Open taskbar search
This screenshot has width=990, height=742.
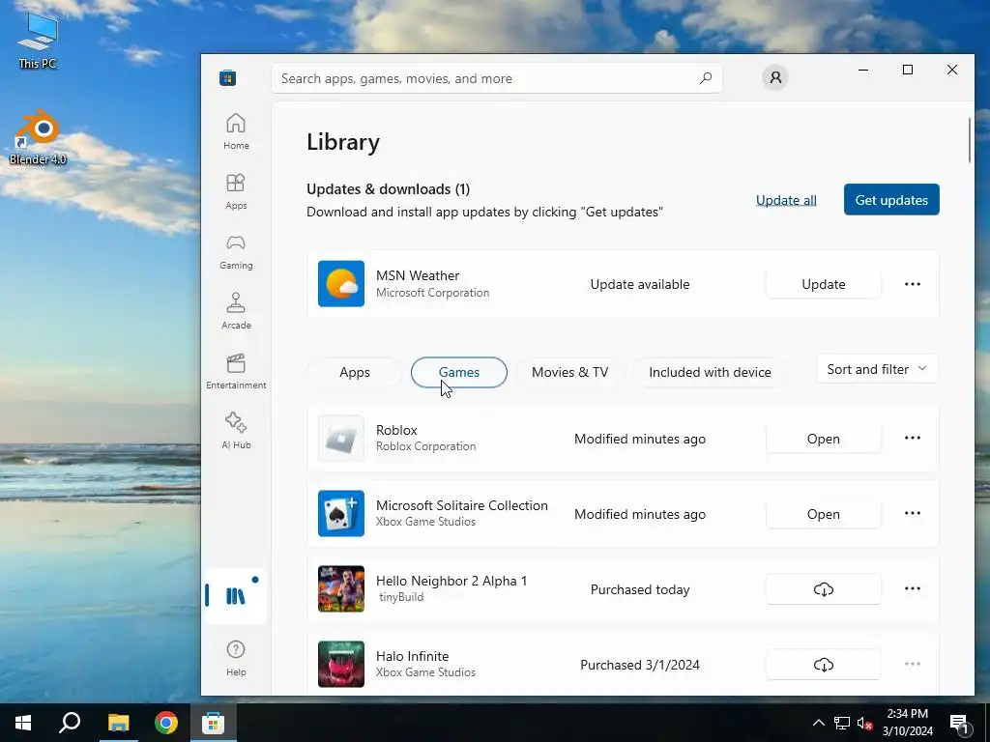[x=70, y=723]
